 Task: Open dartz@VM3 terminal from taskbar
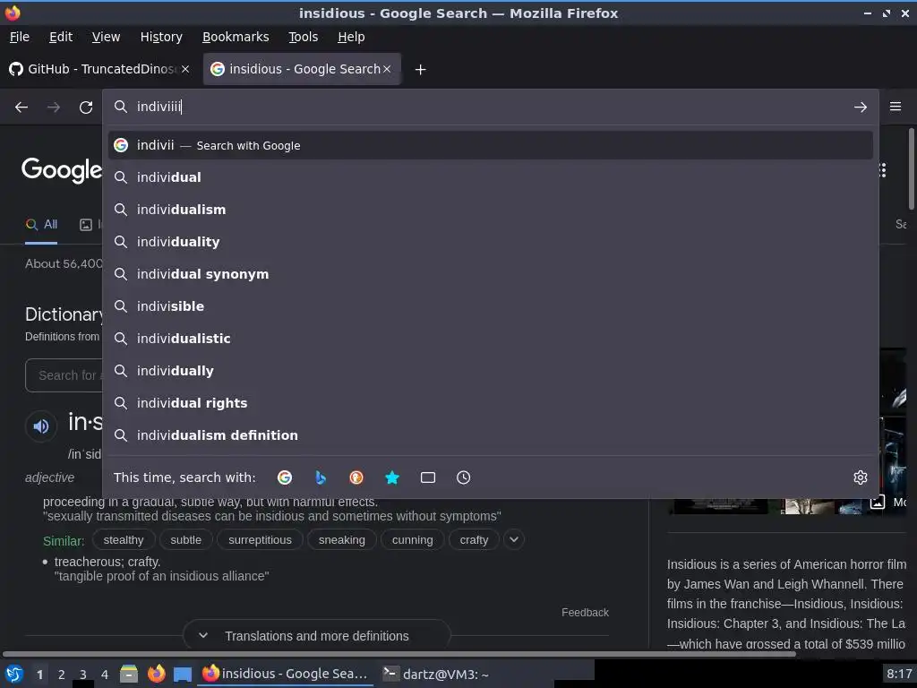(x=436, y=674)
